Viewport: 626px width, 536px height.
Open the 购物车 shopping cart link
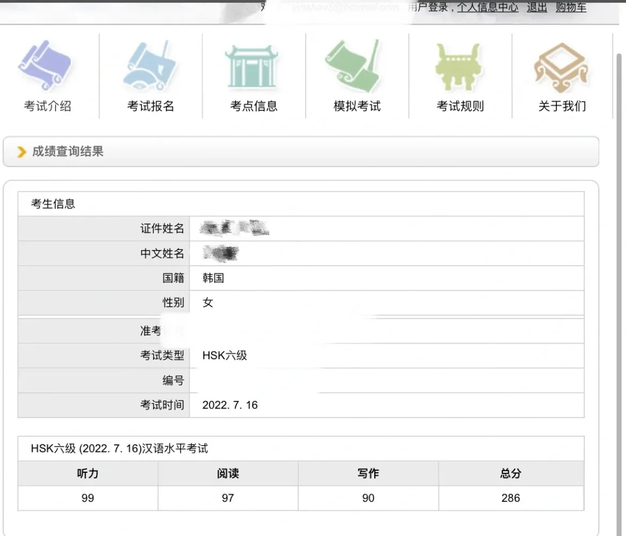coord(571,7)
